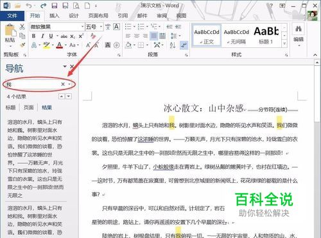Switch to the 设计 ribbon tab
Image resolution: width=321 pixels, height=238 pixels.
[74, 15]
